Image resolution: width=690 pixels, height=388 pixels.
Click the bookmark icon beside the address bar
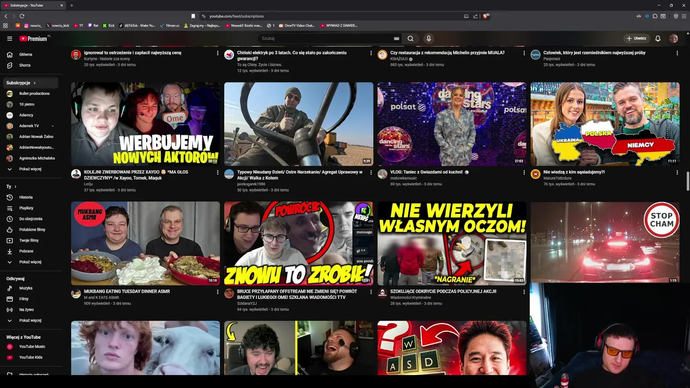[193, 16]
